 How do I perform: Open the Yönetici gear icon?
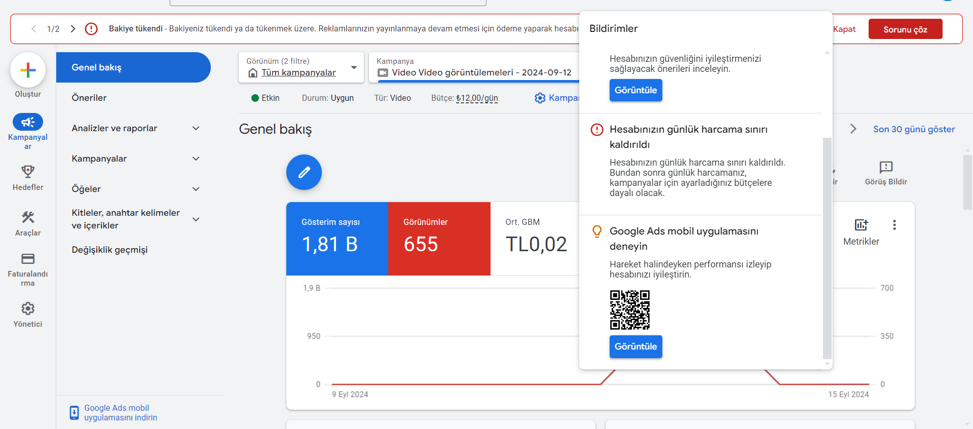[28, 308]
